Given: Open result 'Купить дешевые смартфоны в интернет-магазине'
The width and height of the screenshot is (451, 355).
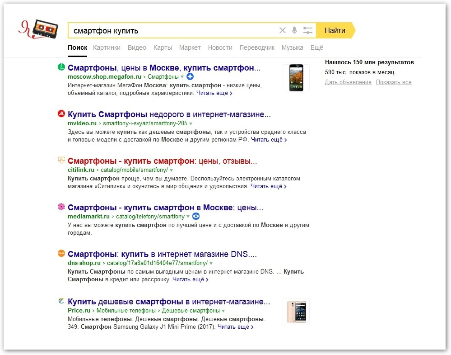Looking at the screenshot, I should click(169, 302).
